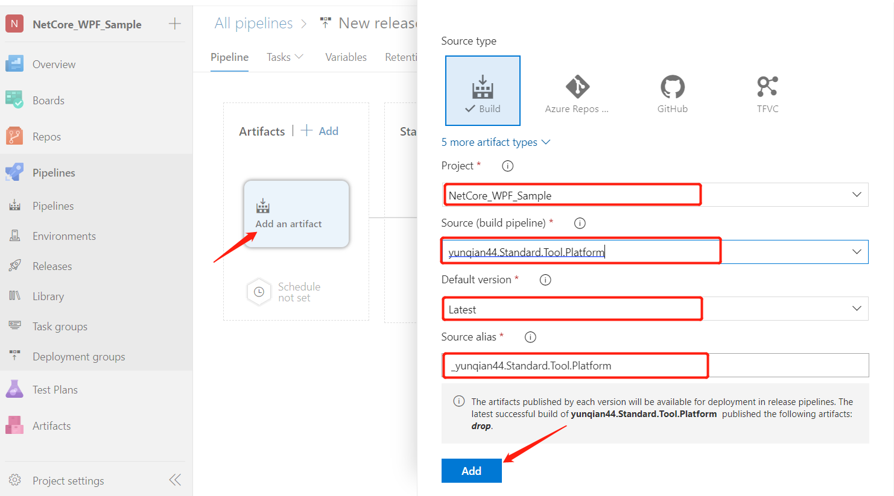Expand 5 more artifact types
Viewport: 894px width, 496px height.
pos(496,142)
